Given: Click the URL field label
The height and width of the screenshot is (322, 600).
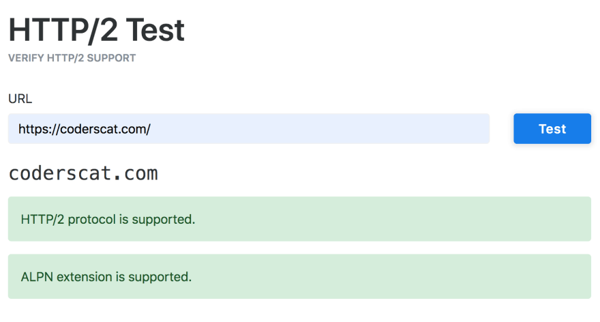Looking at the screenshot, I should [20, 99].
